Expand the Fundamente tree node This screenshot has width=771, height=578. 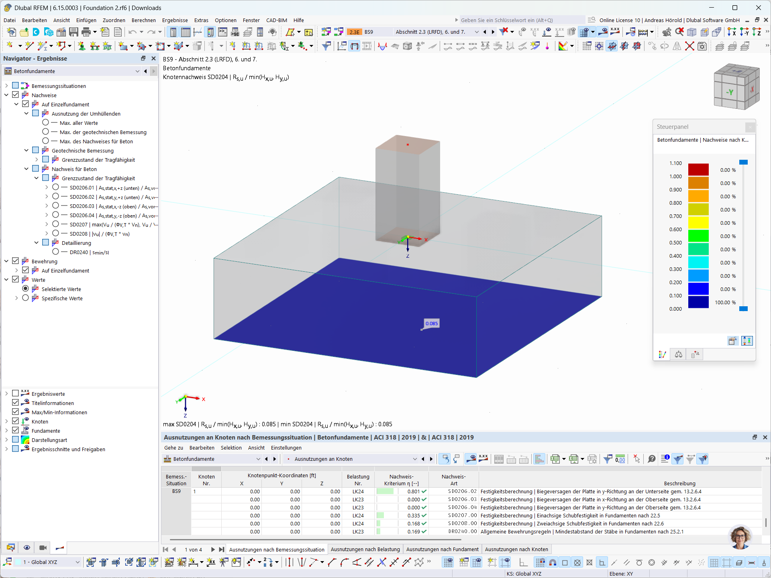6,430
